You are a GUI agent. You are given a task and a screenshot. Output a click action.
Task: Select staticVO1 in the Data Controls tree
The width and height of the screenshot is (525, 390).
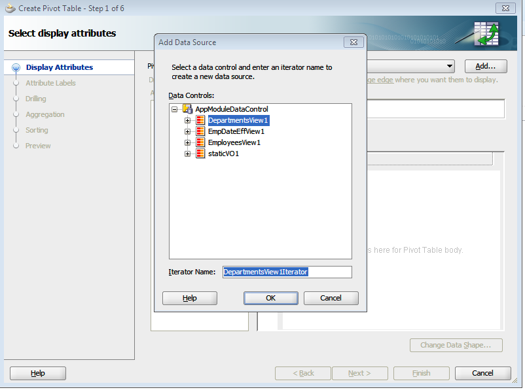pyautogui.click(x=223, y=153)
